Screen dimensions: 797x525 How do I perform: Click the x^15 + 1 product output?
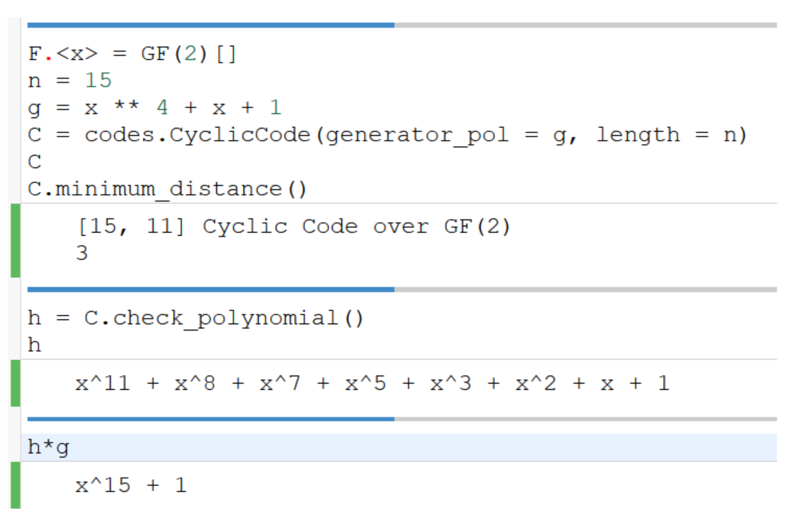coord(131,485)
